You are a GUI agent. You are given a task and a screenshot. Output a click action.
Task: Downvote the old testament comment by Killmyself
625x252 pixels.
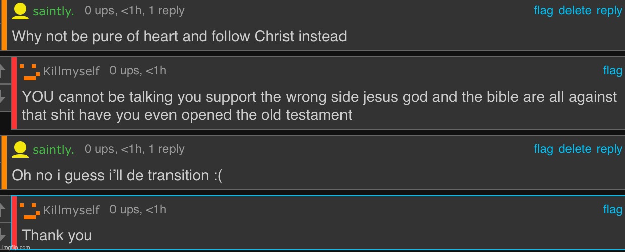[x=4, y=96]
